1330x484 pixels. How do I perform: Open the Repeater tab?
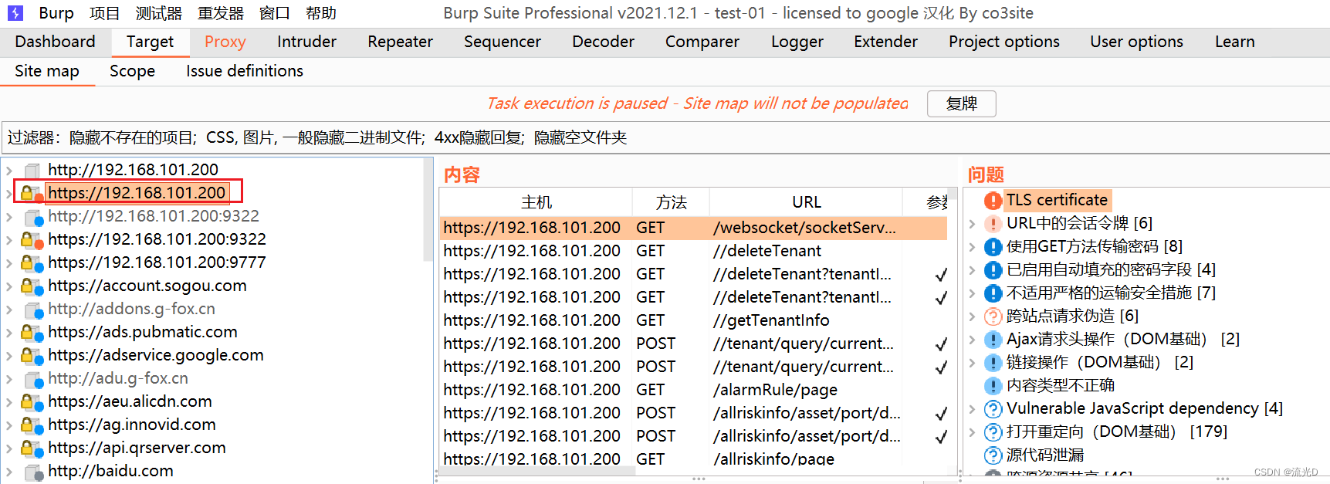tap(400, 42)
